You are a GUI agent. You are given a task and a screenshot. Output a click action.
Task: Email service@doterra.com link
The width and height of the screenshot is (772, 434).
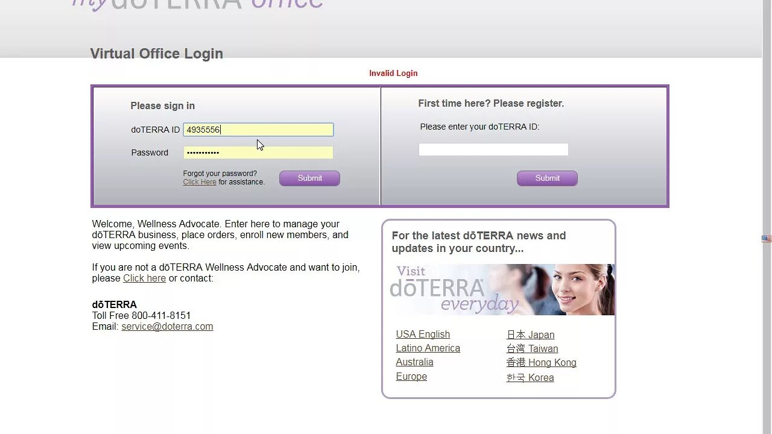[167, 327]
